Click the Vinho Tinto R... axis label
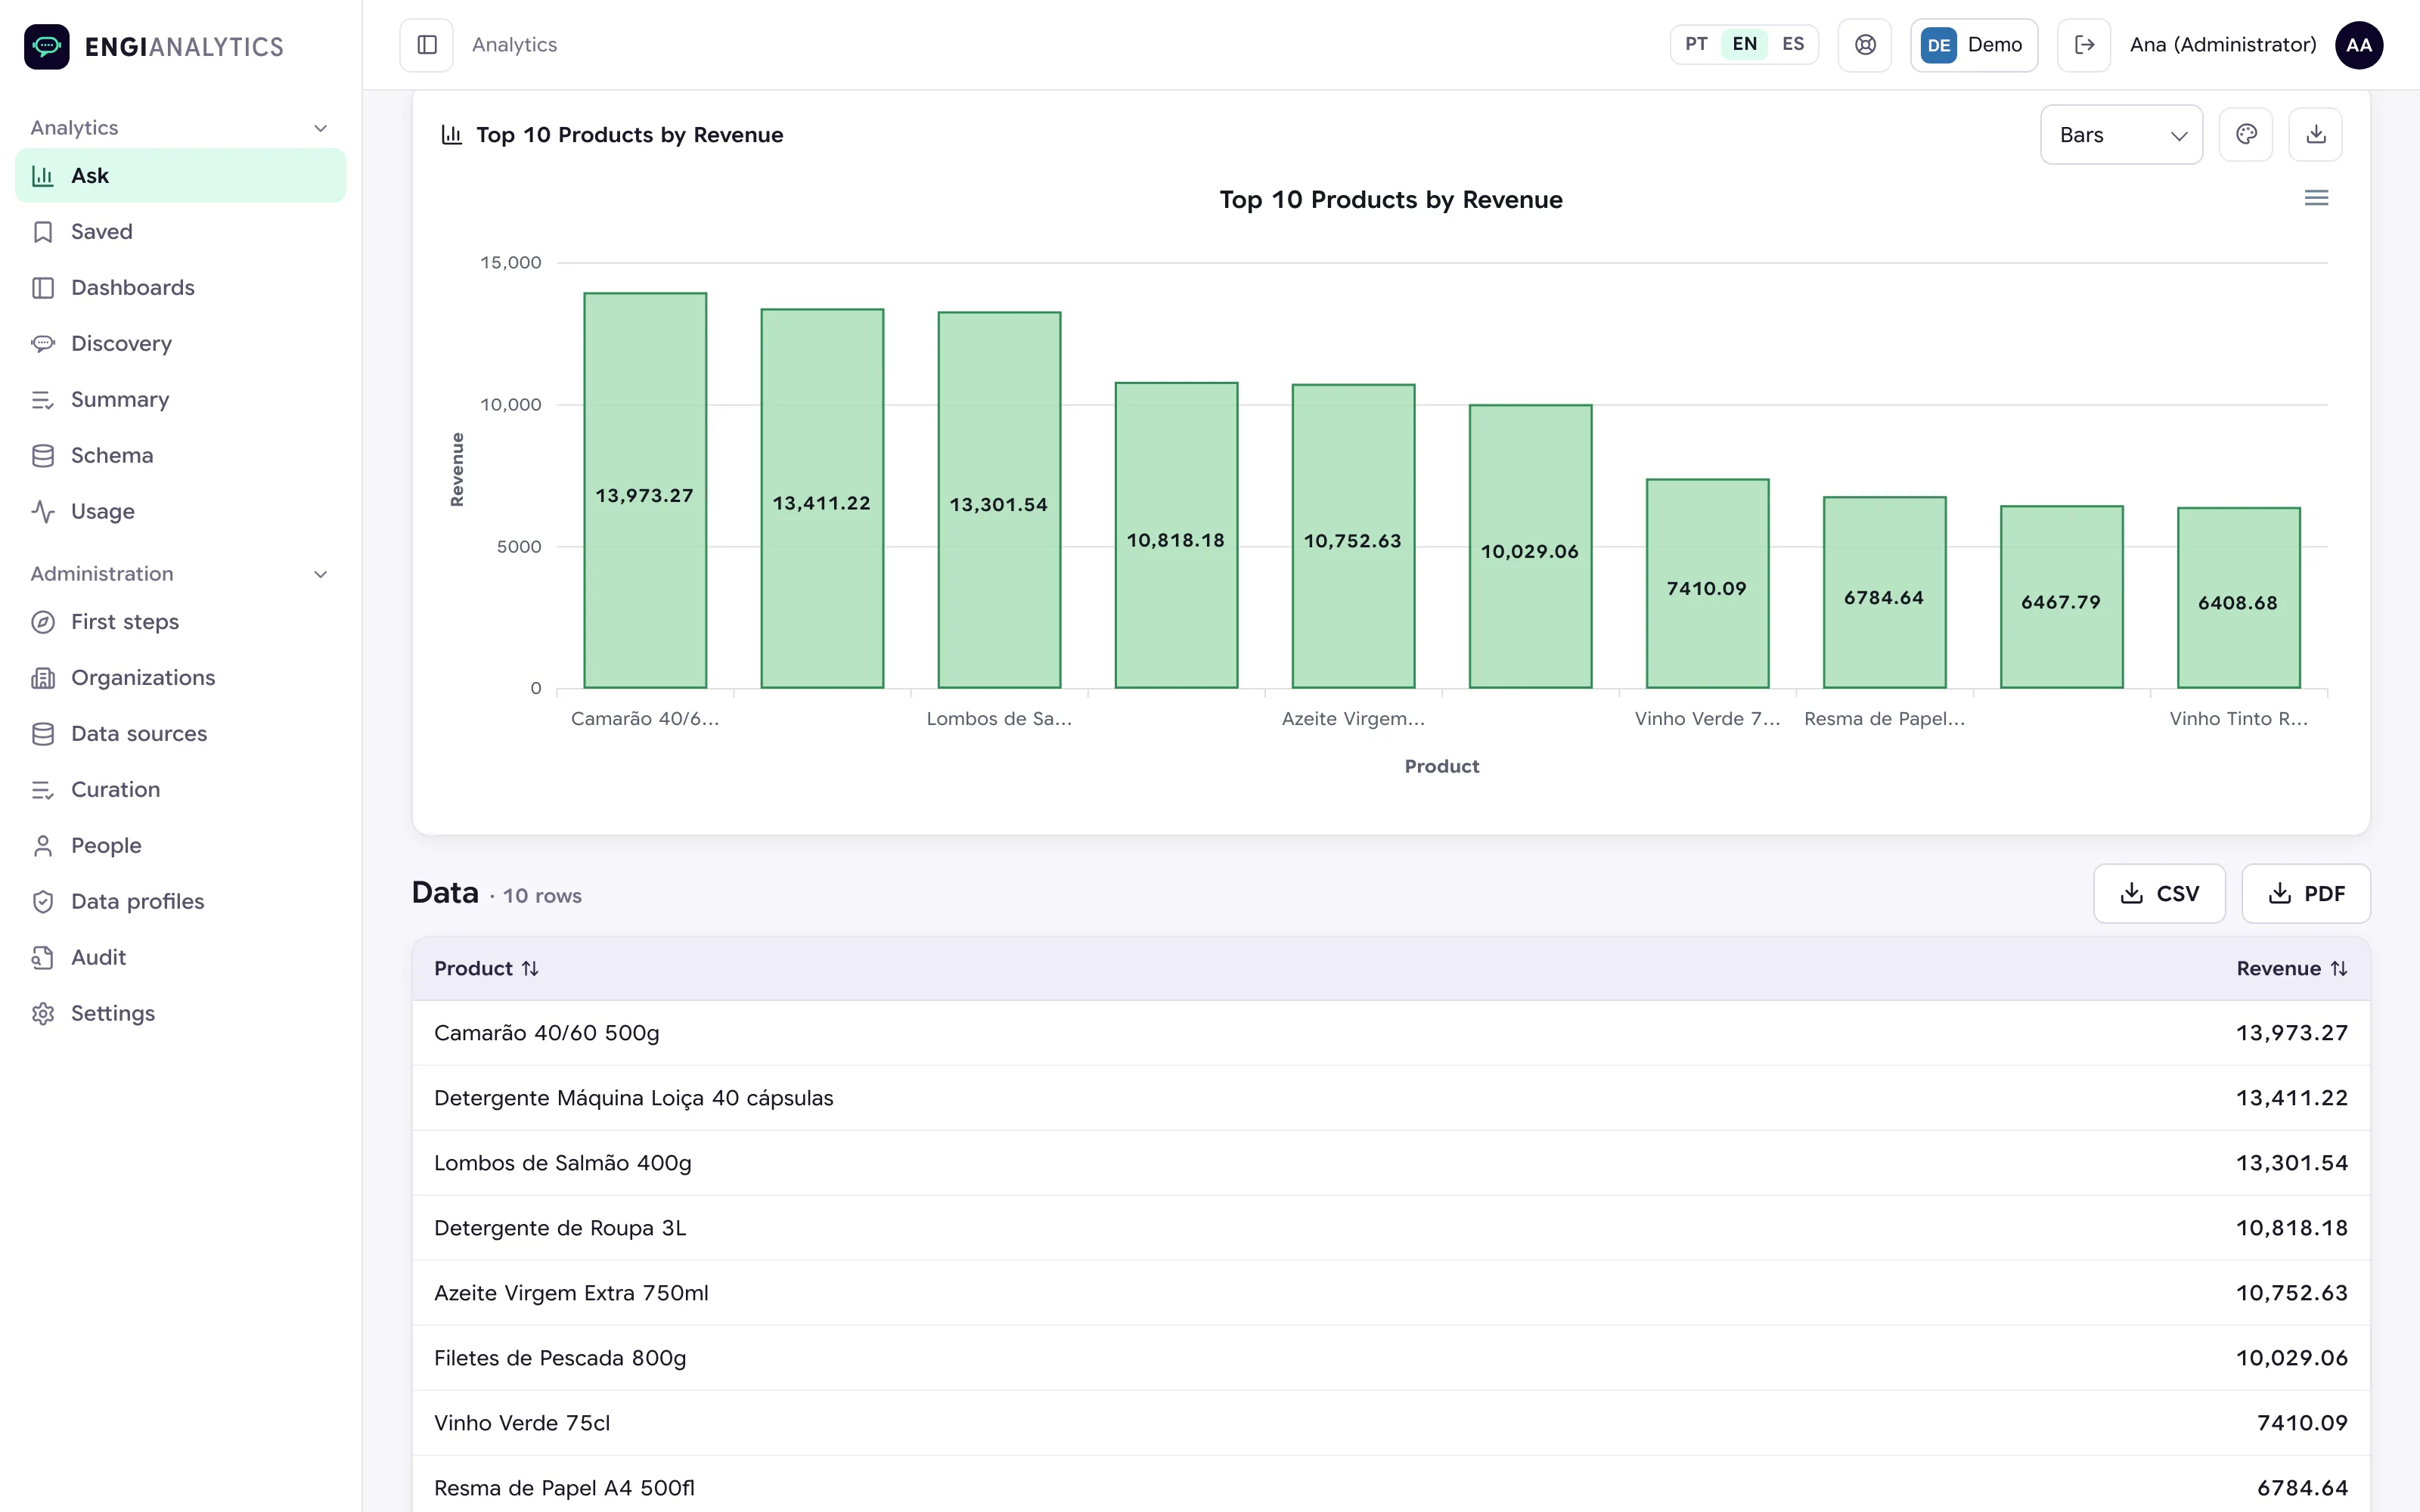The image size is (2420, 1512). click(x=2238, y=719)
